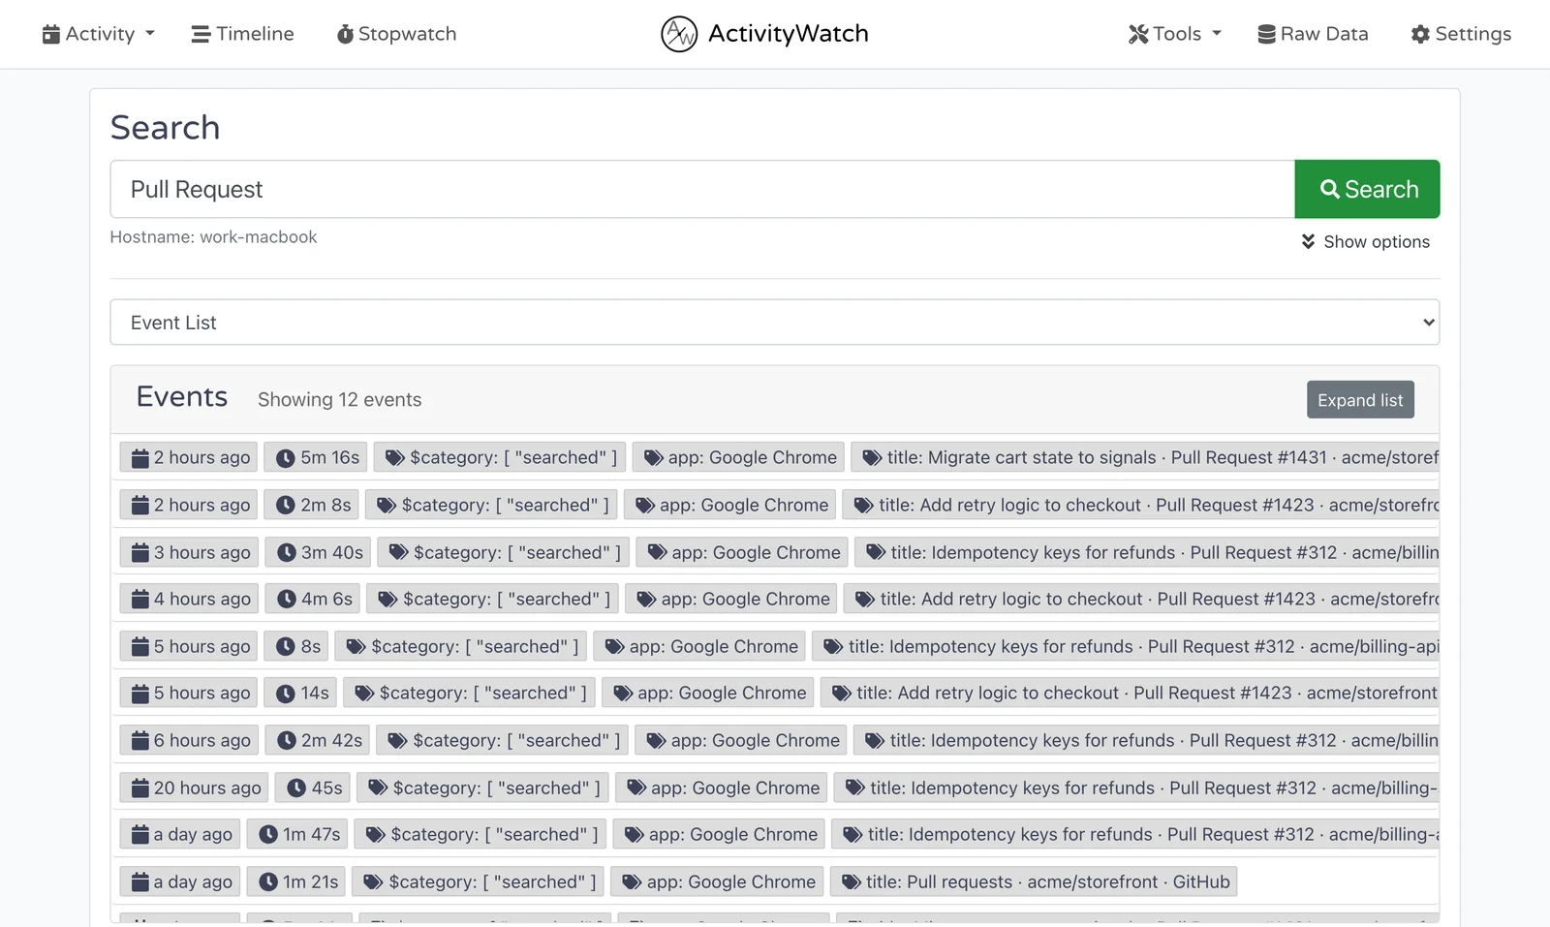The height and width of the screenshot is (927, 1550).
Task: Click calendar icon of 20 hours ago event
Action: pos(140,788)
